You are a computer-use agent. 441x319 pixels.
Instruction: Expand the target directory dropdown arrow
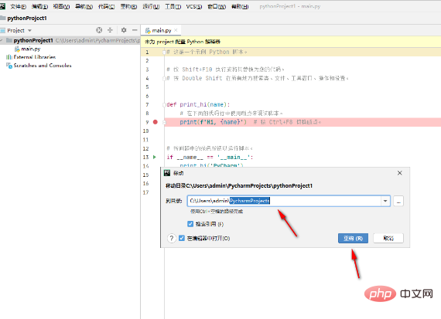click(385, 201)
